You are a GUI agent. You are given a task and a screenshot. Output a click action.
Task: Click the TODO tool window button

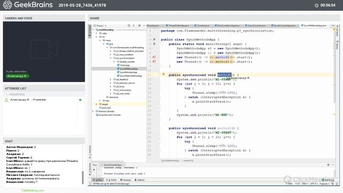111,180
